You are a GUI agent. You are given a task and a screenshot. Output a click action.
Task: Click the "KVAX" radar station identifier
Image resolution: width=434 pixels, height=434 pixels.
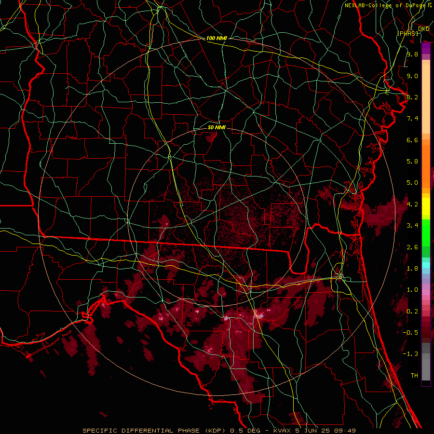[x=282, y=431]
